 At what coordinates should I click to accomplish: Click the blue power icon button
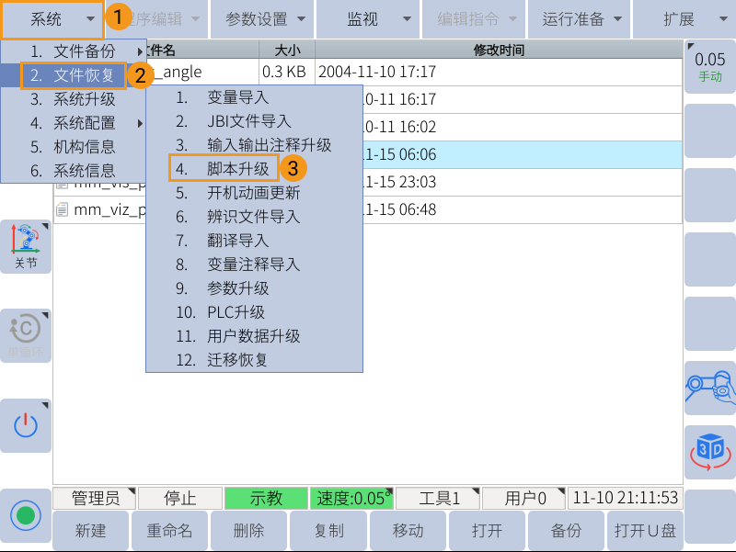(x=26, y=425)
